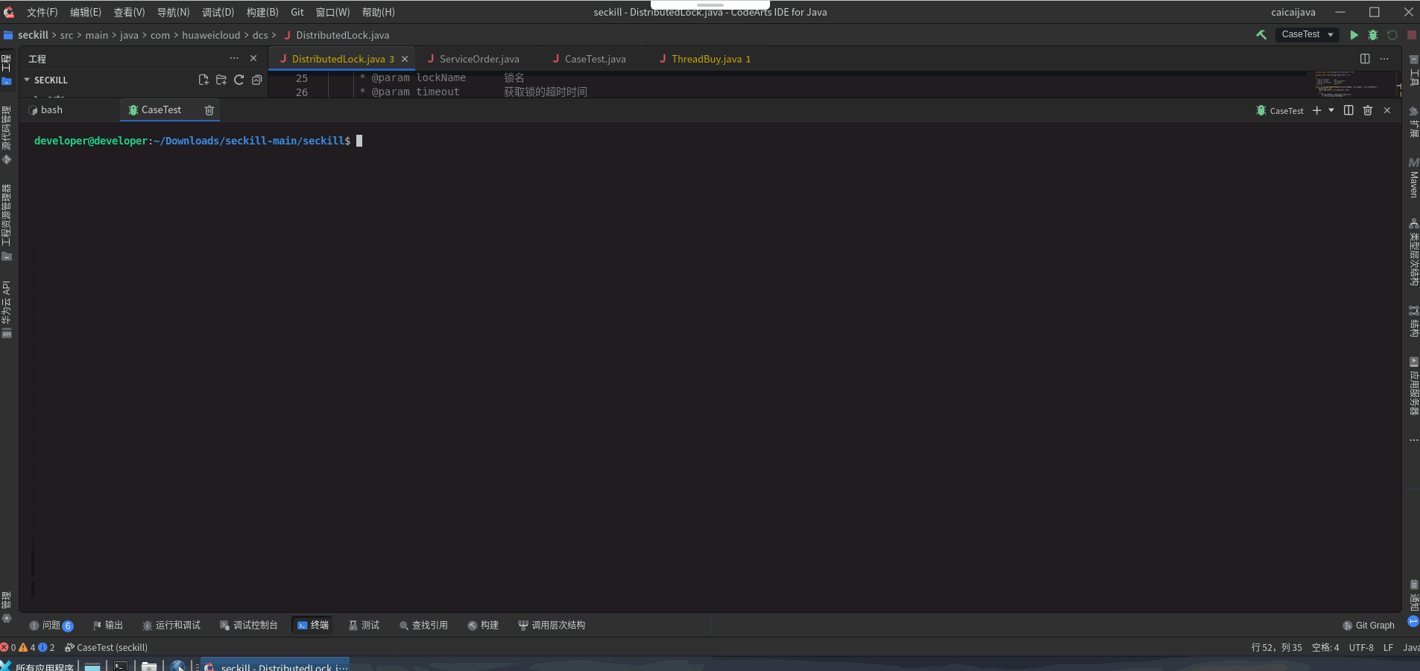Click the new folder icon in SECKILL header

point(221,80)
